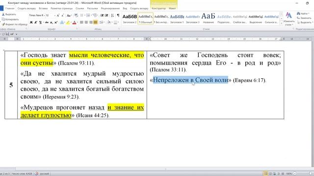This screenshot has width=314, height=176.
Task: Toggle strikethrough formatting
Action: (47, 22)
